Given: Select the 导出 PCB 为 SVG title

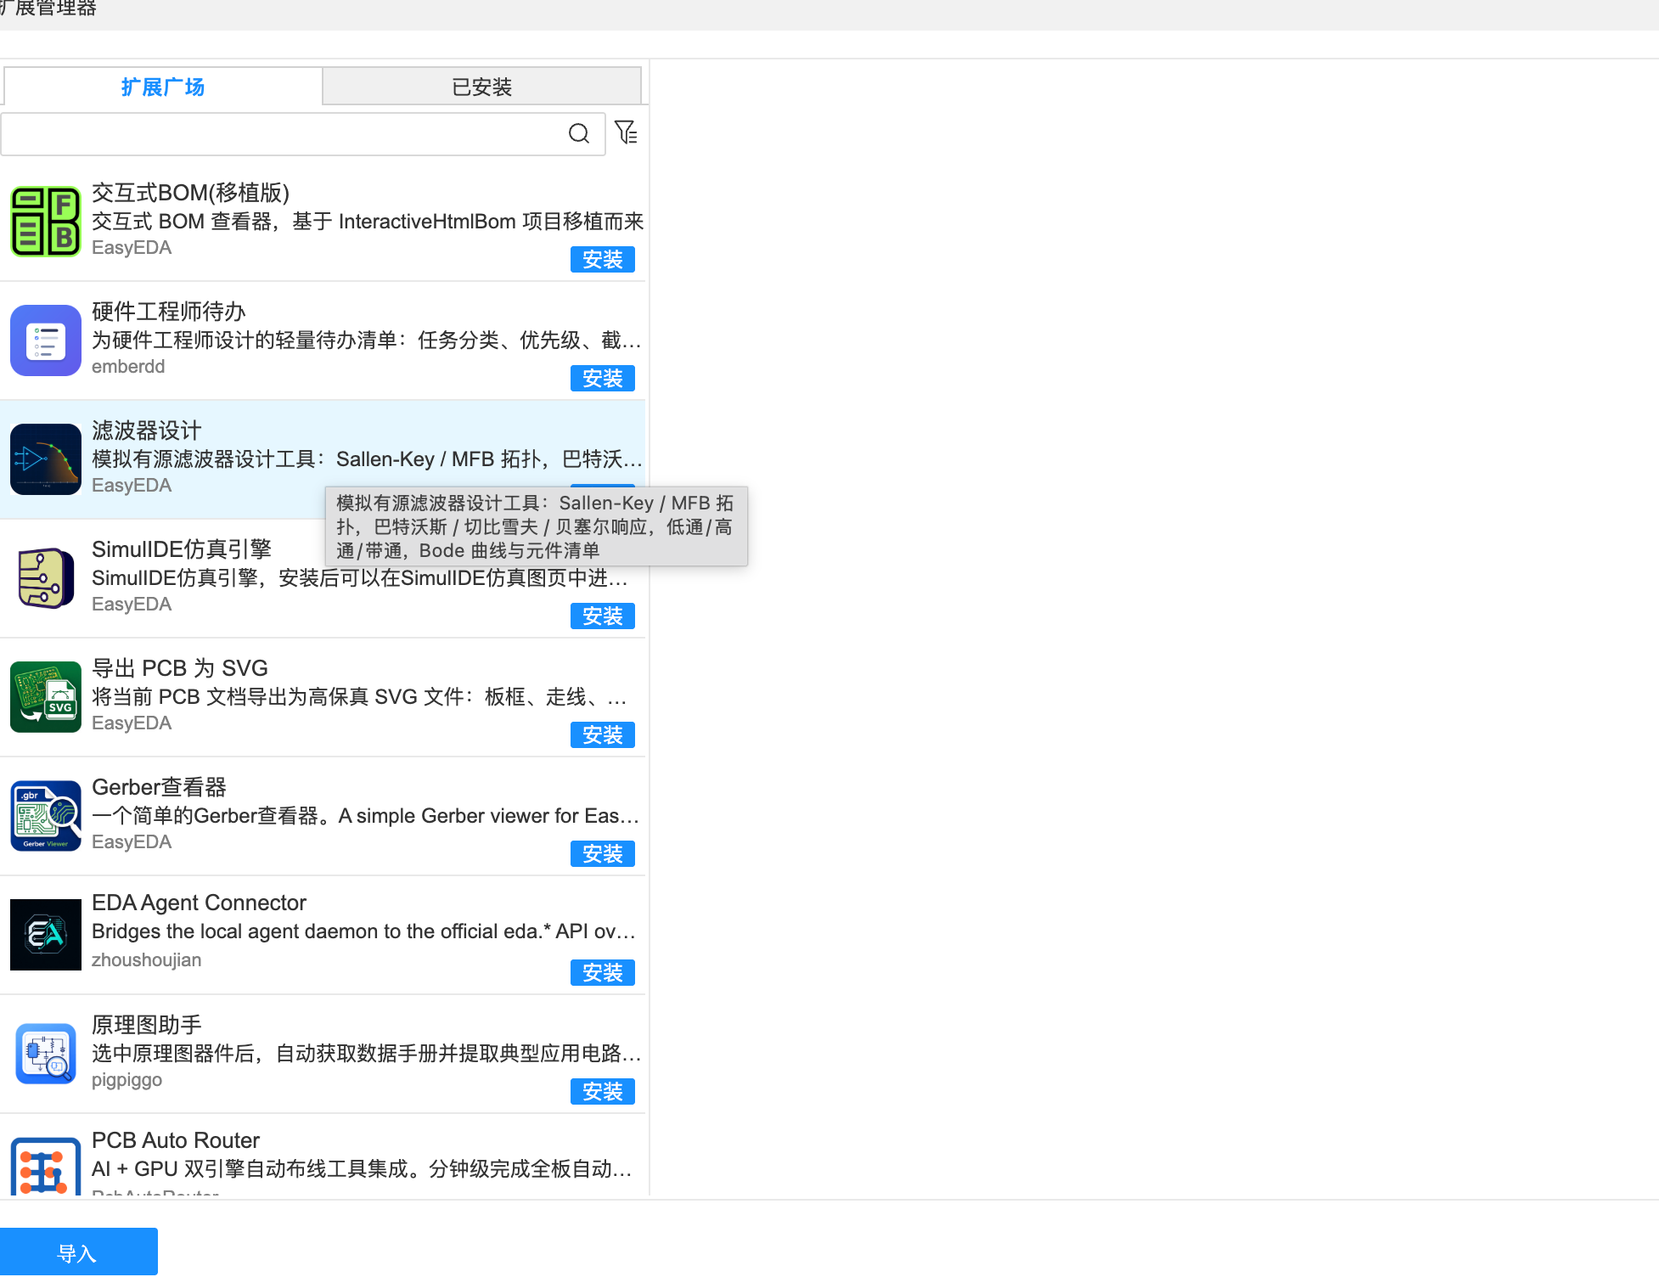Looking at the screenshot, I should pyautogui.click(x=180, y=668).
